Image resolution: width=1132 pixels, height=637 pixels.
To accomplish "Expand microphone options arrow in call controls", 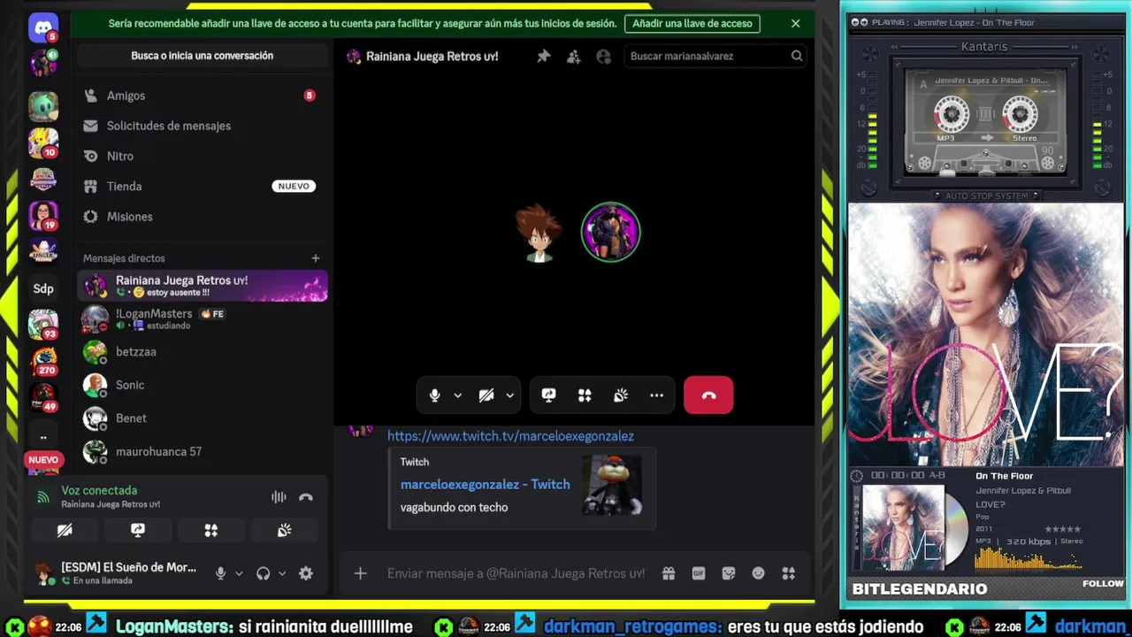I will (x=457, y=395).
